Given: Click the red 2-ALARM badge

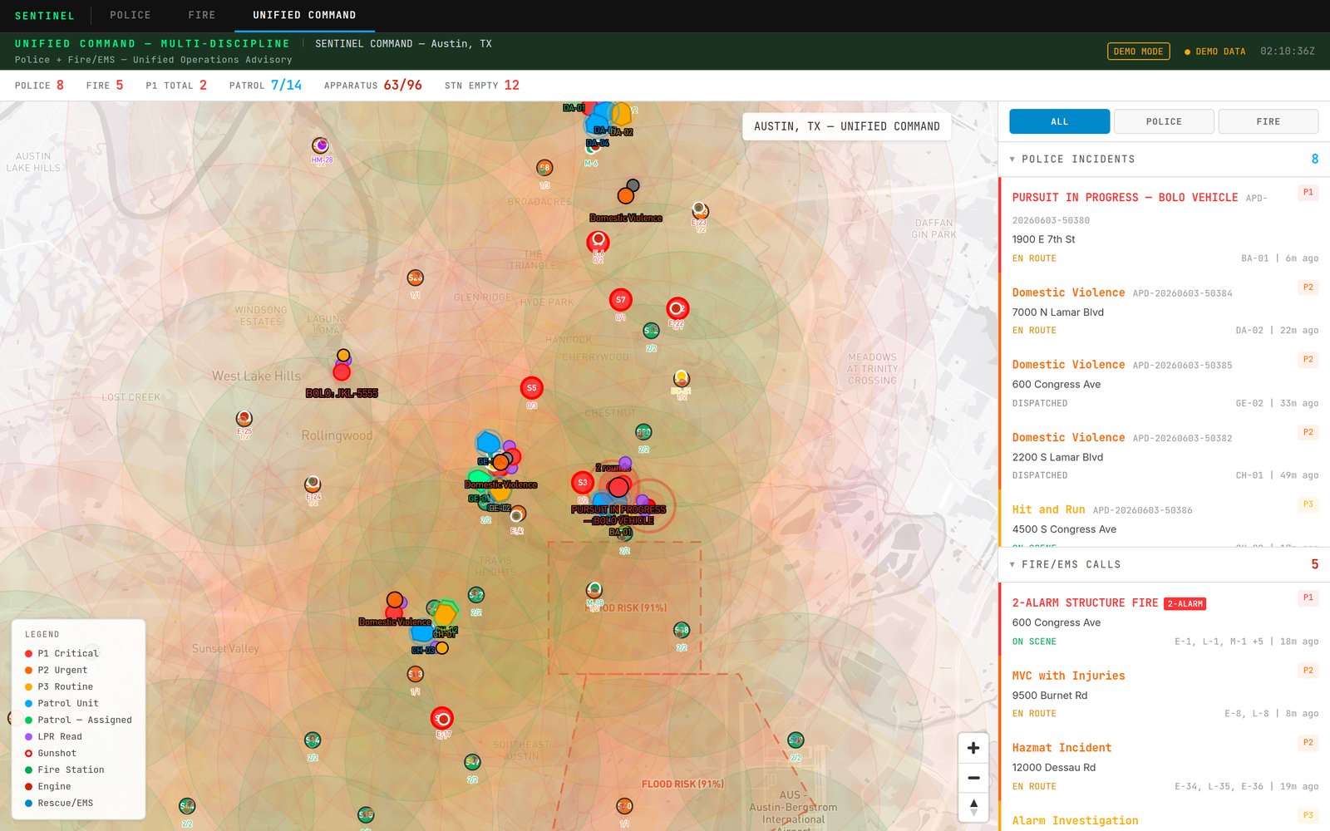Looking at the screenshot, I should 1185,604.
